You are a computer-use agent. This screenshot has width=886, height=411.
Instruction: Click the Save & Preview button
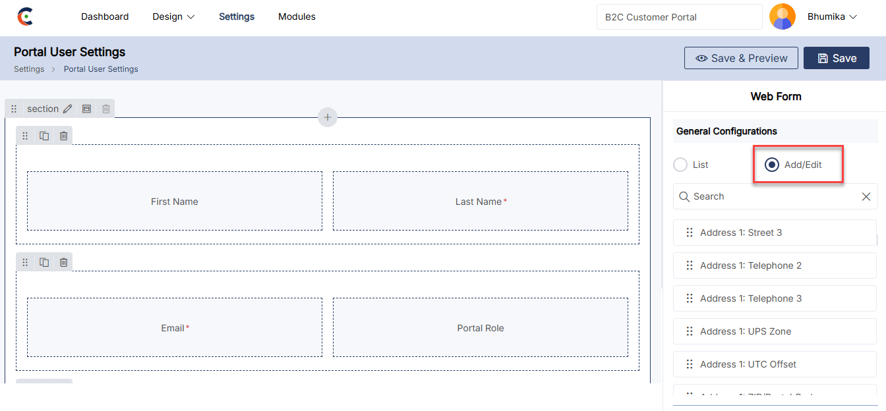(741, 58)
